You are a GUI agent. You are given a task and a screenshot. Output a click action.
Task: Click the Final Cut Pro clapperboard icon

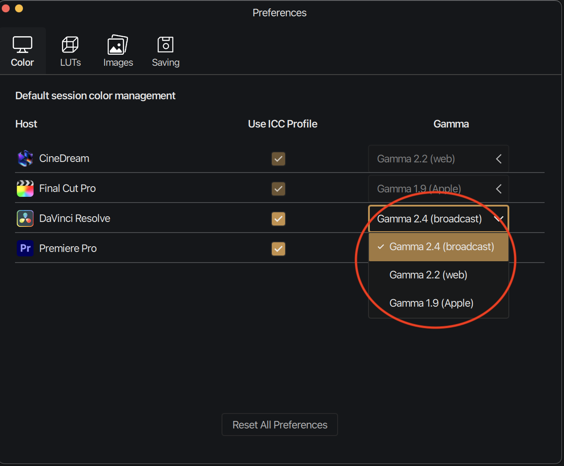pos(25,188)
